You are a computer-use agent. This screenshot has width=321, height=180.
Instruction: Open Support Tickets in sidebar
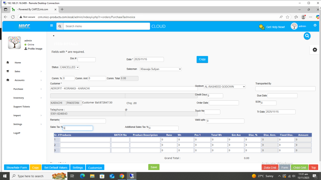(x=22, y=107)
